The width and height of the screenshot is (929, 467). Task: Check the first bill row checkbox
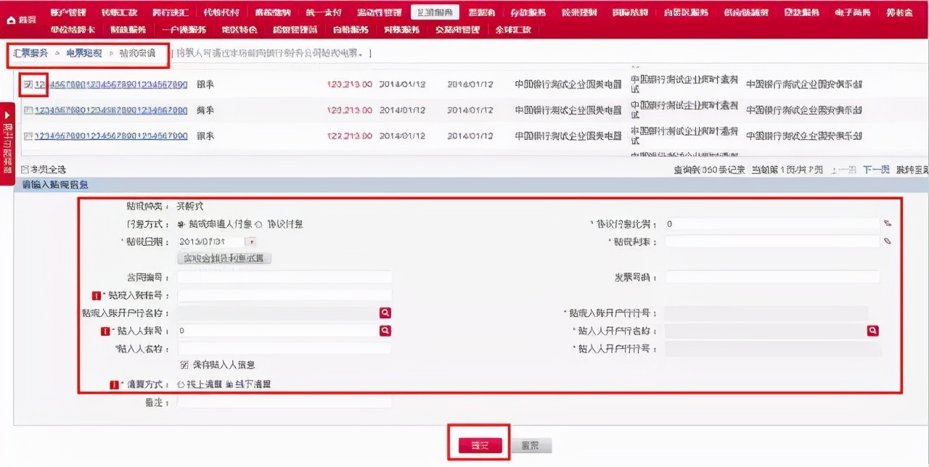pos(27,84)
